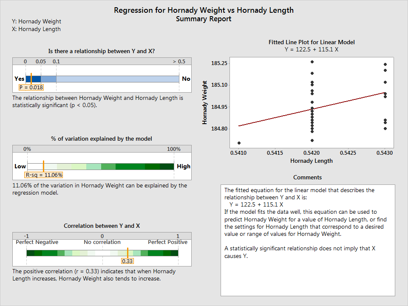Click the text 'statistically significant (p < 0.05).'
The image size is (408, 306).
(55, 105)
